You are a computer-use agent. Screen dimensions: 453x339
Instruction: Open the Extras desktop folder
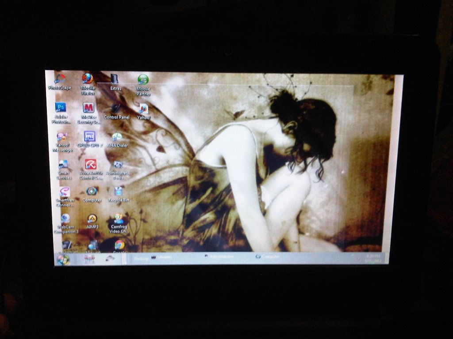click(115, 83)
